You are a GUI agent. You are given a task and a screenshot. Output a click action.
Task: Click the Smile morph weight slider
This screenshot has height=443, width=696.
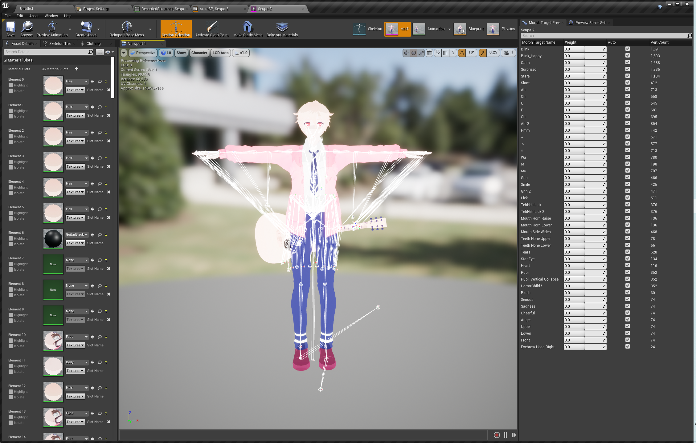pyautogui.click(x=584, y=185)
